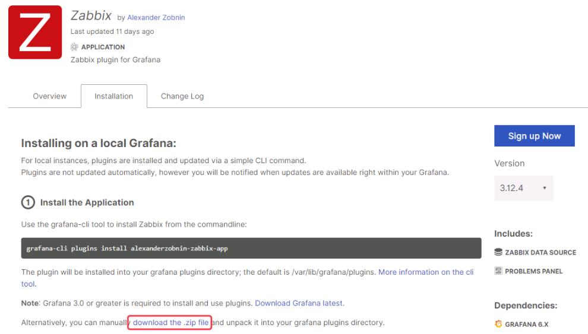
Task: Click the Zabbix data source database icon
Action: [x=498, y=252]
